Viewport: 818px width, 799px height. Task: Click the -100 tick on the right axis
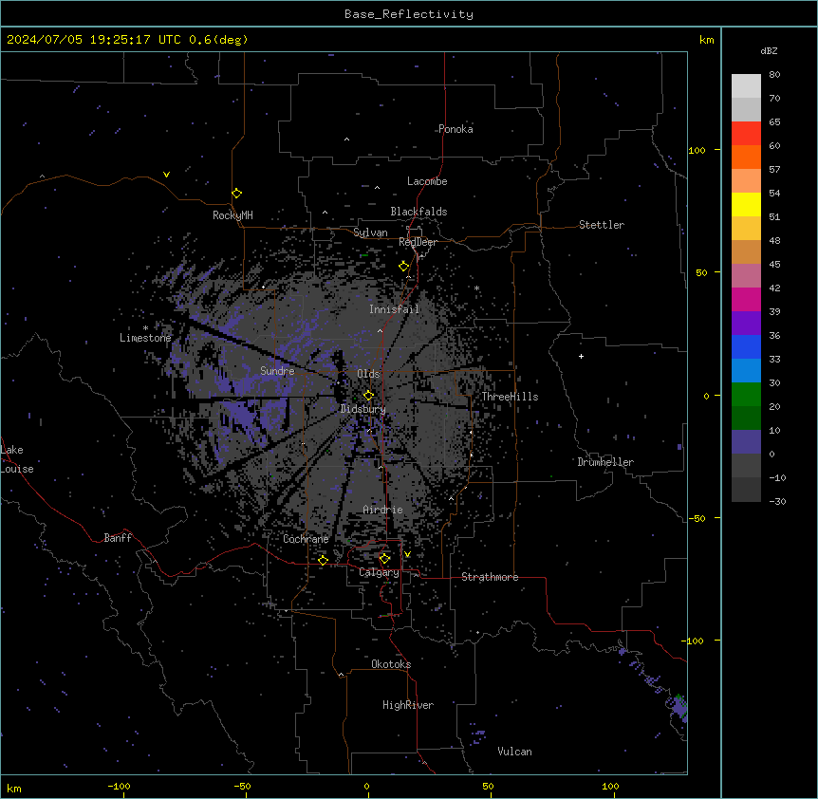(694, 641)
